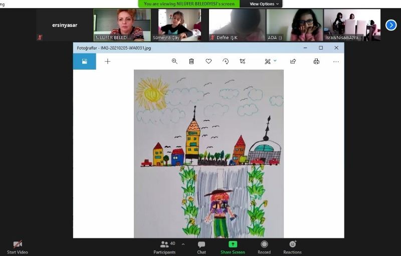
Task: Select the crop tool icon
Action: point(243,61)
